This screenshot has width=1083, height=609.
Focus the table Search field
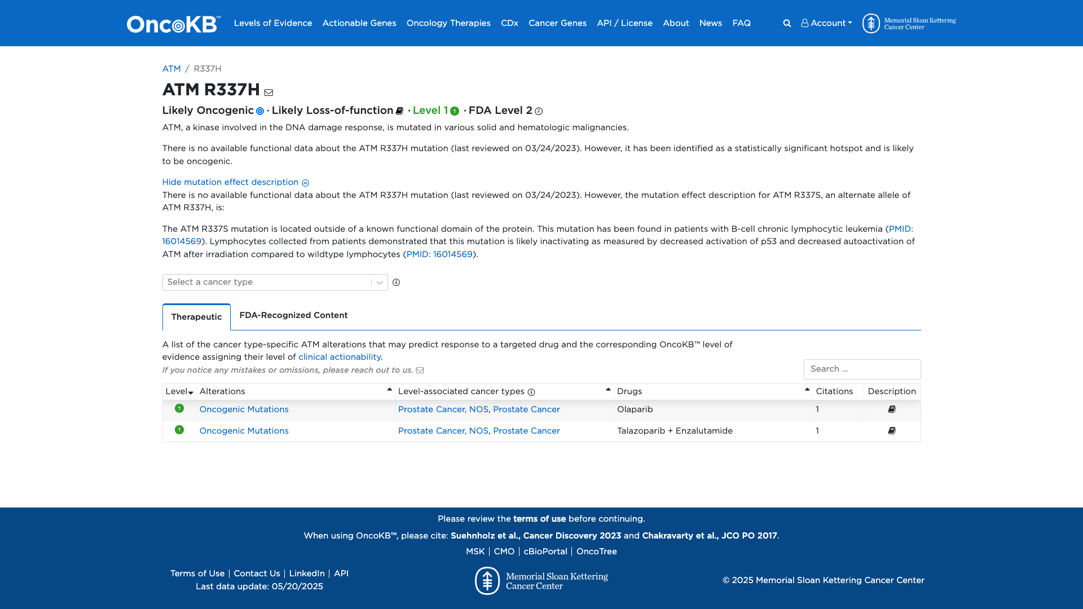pyautogui.click(x=862, y=369)
